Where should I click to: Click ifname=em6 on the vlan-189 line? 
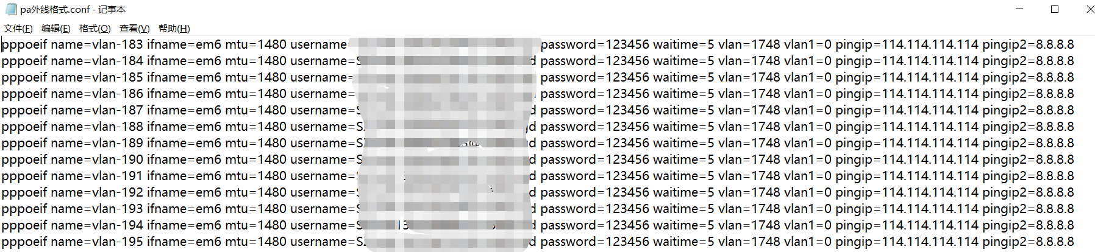tap(184, 143)
